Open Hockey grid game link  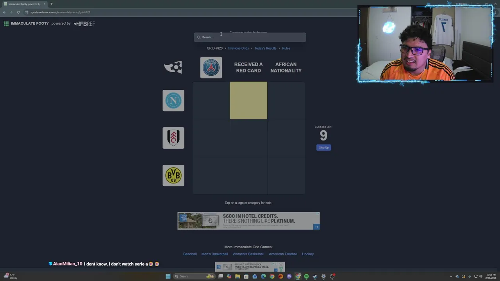308,254
